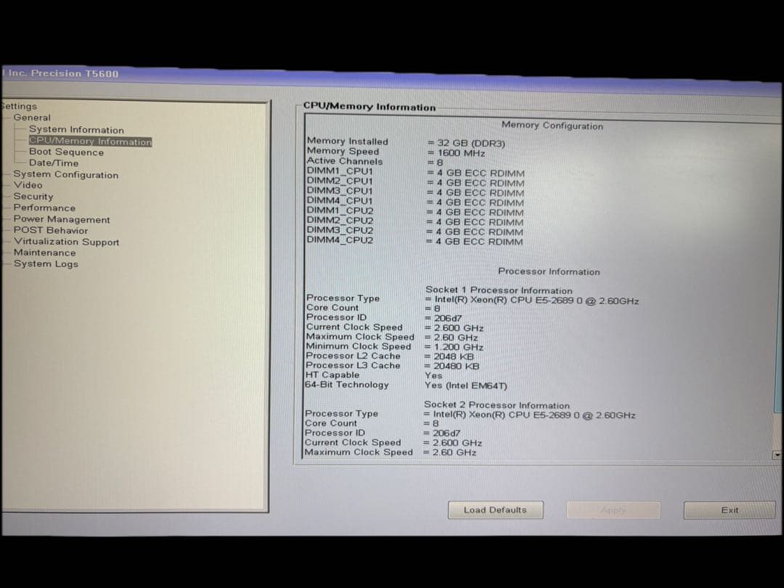Viewport: 784px width, 588px height.
Task: View the Boot Sequence settings
Action: [x=66, y=152]
